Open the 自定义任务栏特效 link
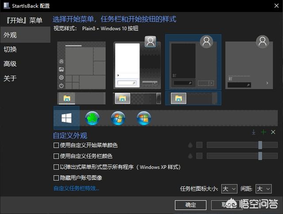The height and width of the screenshot is (214, 283). click(76, 188)
